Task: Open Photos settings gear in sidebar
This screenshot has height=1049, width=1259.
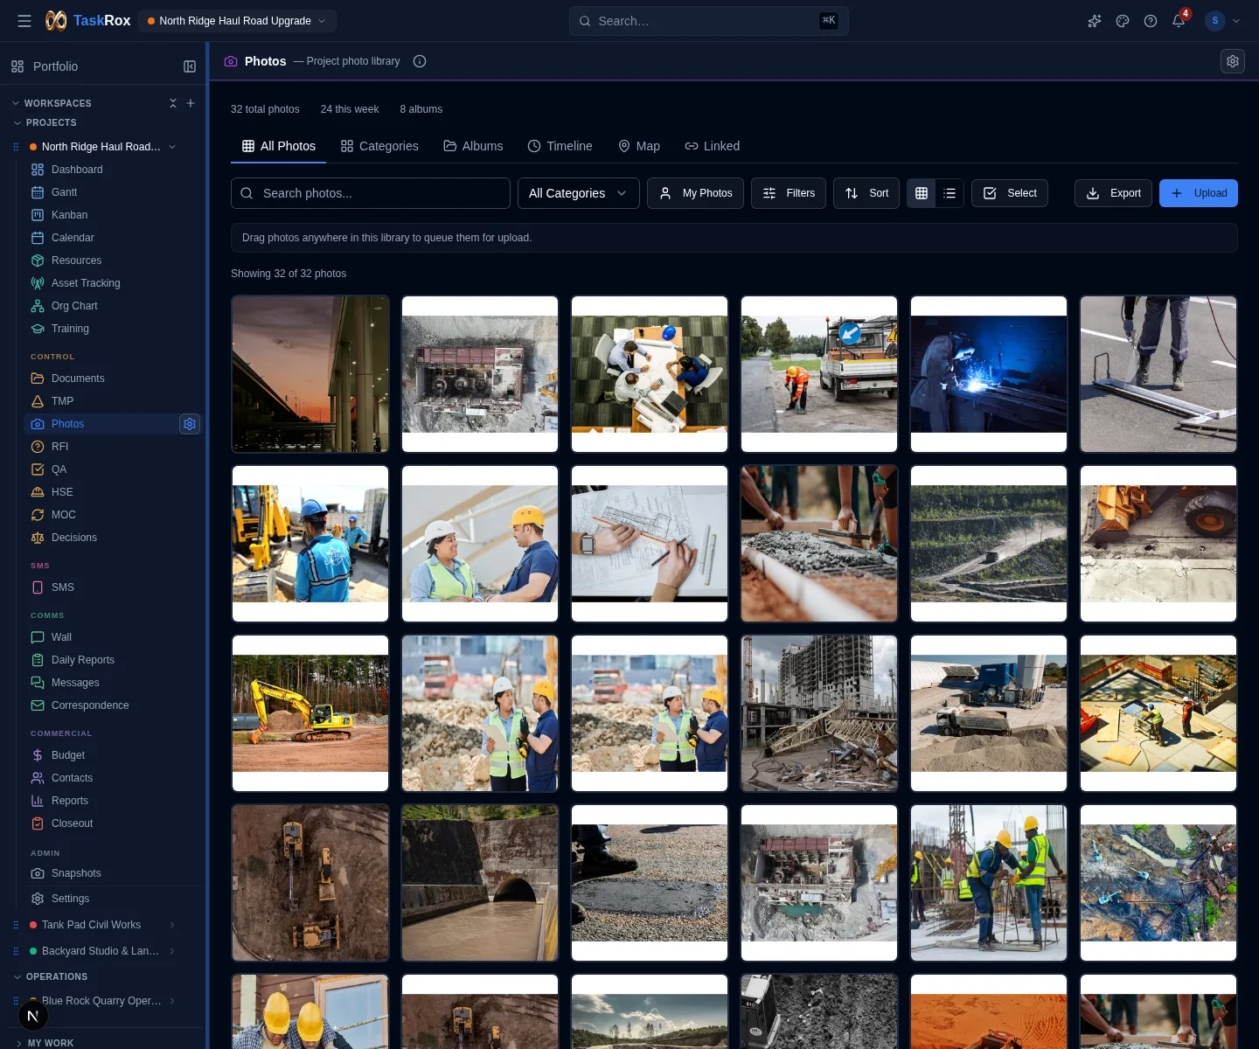Action: tap(190, 424)
